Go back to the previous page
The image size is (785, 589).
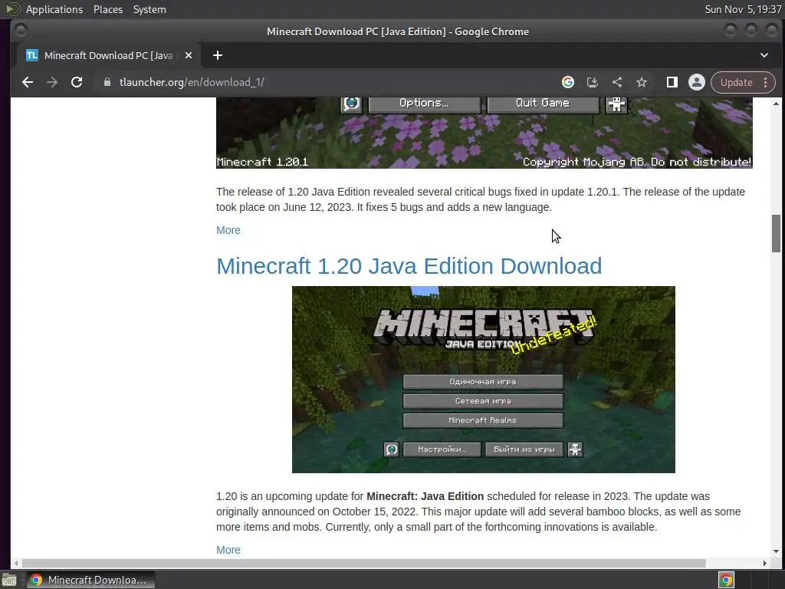tap(28, 82)
